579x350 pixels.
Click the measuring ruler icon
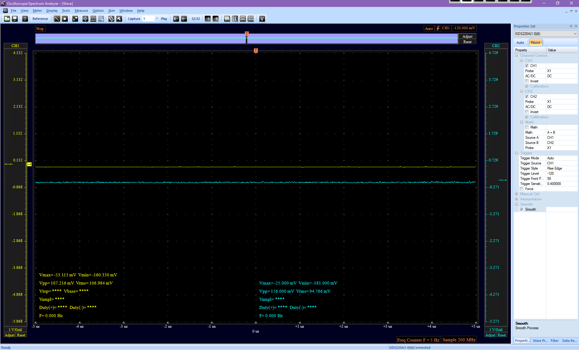point(111,19)
